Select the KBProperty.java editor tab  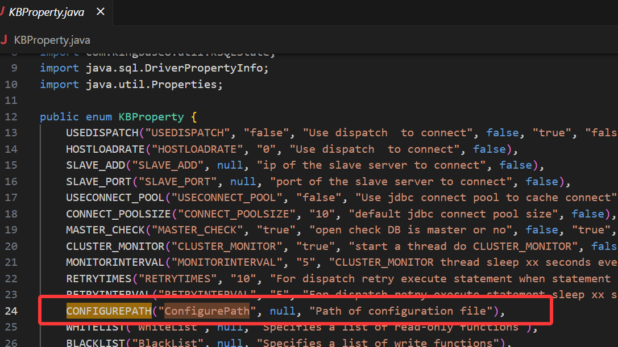point(47,12)
